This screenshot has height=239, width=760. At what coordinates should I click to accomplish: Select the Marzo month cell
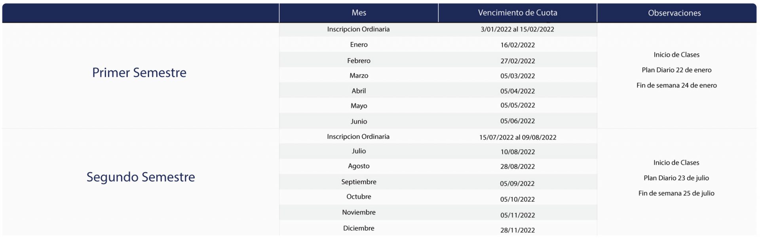(x=359, y=76)
